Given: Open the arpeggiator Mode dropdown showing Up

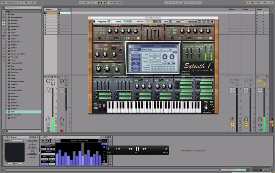Looking at the screenshot, I should click(x=155, y=54).
